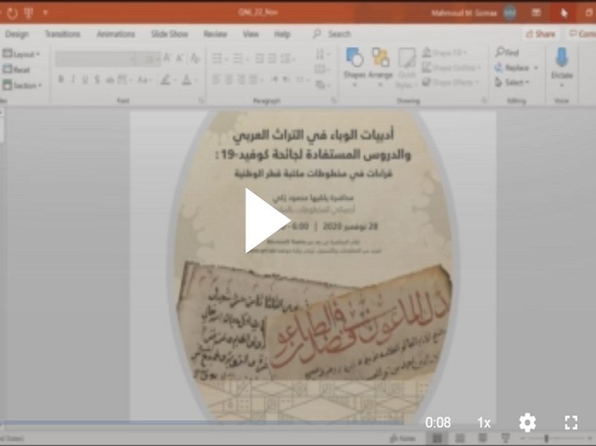Click the Bullets list icon
596x446 pixels.
pos(217,58)
